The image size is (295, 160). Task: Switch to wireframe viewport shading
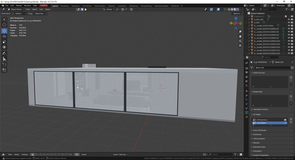[x=229, y=10]
